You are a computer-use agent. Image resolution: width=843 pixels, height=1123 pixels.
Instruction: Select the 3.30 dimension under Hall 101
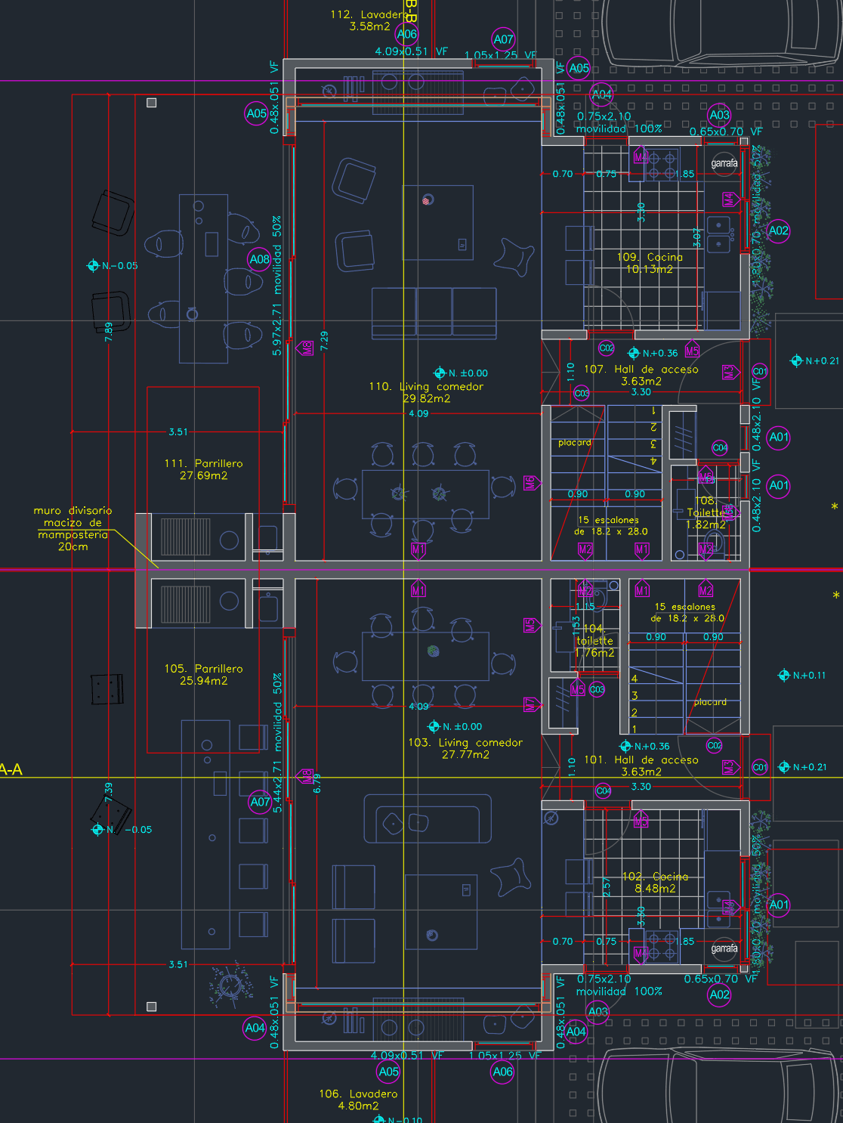641,787
